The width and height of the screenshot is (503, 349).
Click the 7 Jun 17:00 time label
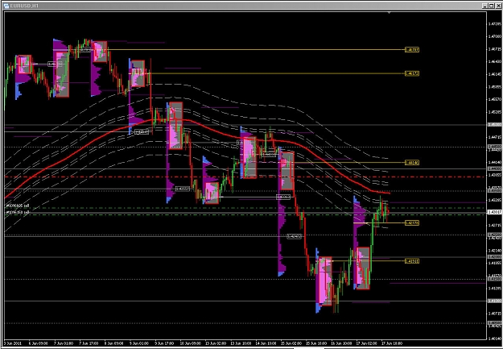[89, 343]
